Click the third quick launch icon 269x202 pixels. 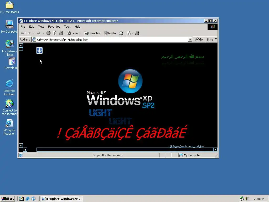tap(33, 199)
